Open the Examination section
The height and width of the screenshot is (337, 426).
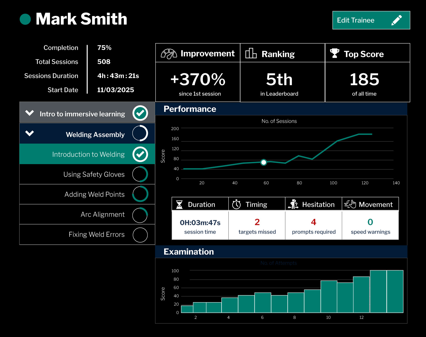click(x=189, y=252)
